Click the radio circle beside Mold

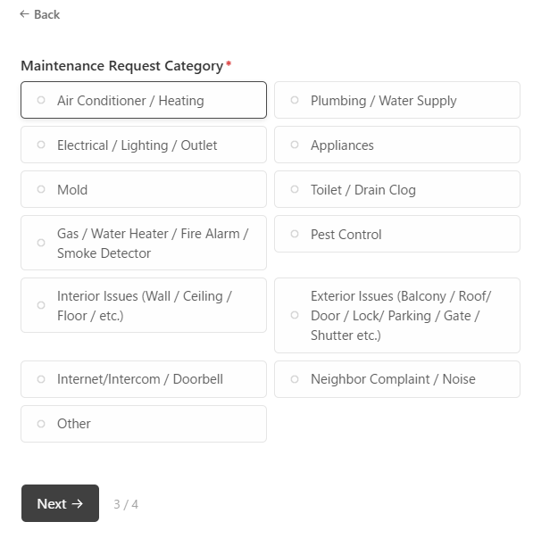pyautogui.click(x=41, y=189)
